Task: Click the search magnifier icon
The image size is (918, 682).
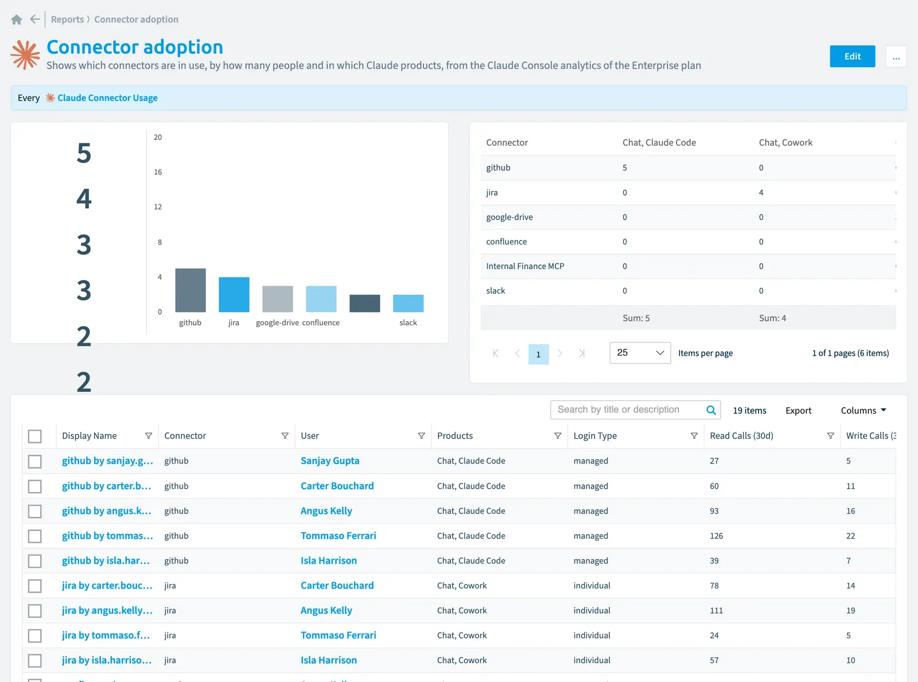Action: tap(711, 410)
